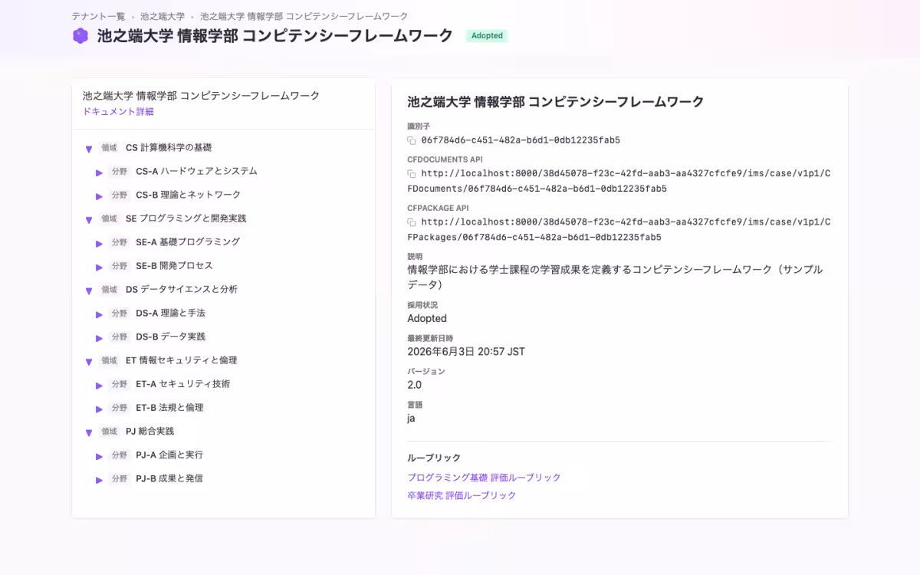Click the date 2026年6月3日 20:57 JST
The image size is (920, 575).
[466, 352]
